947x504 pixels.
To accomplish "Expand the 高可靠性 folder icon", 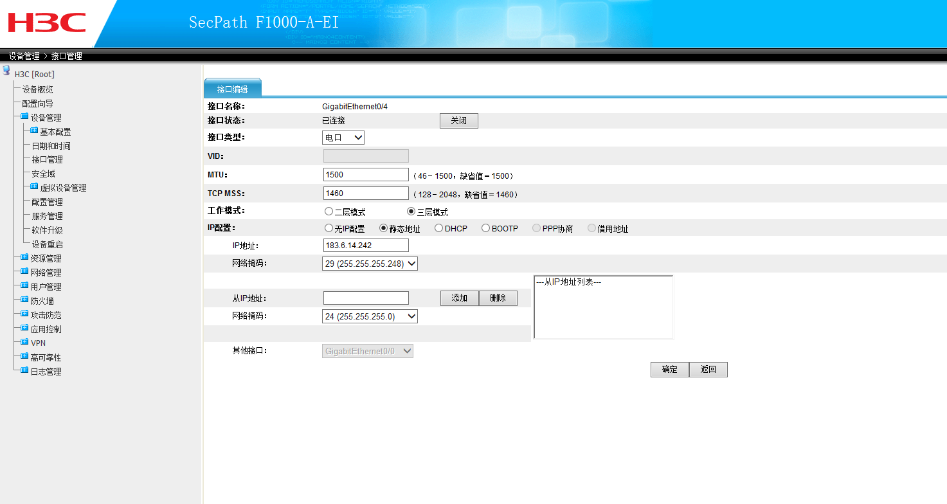I will [x=24, y=357].
